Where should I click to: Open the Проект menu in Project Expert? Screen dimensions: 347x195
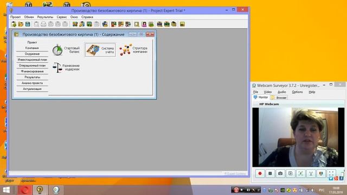coord(15,17)
